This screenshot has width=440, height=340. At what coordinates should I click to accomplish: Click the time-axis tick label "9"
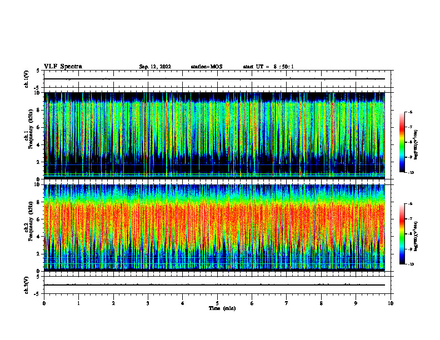point(356,303)
